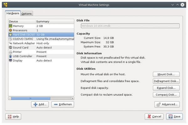Click the scroll-left arrow of device list
Screen dimensions: 188x125
click(x=10, y=98)
